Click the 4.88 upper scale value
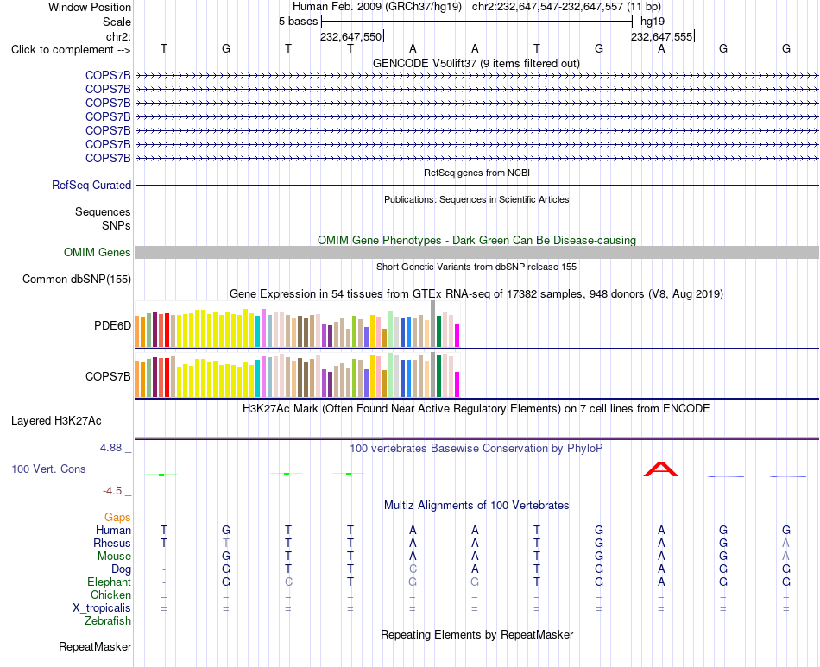 pyautogui.click(x=110, y=448)
